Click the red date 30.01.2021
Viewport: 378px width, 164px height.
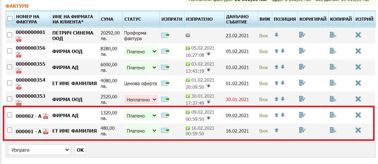(x=237, y=100)
